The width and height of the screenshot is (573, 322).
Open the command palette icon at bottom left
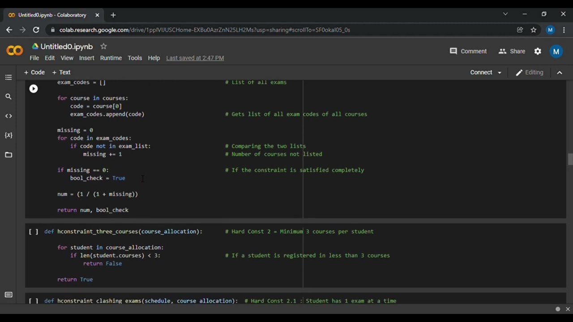(x=9, y=295)
